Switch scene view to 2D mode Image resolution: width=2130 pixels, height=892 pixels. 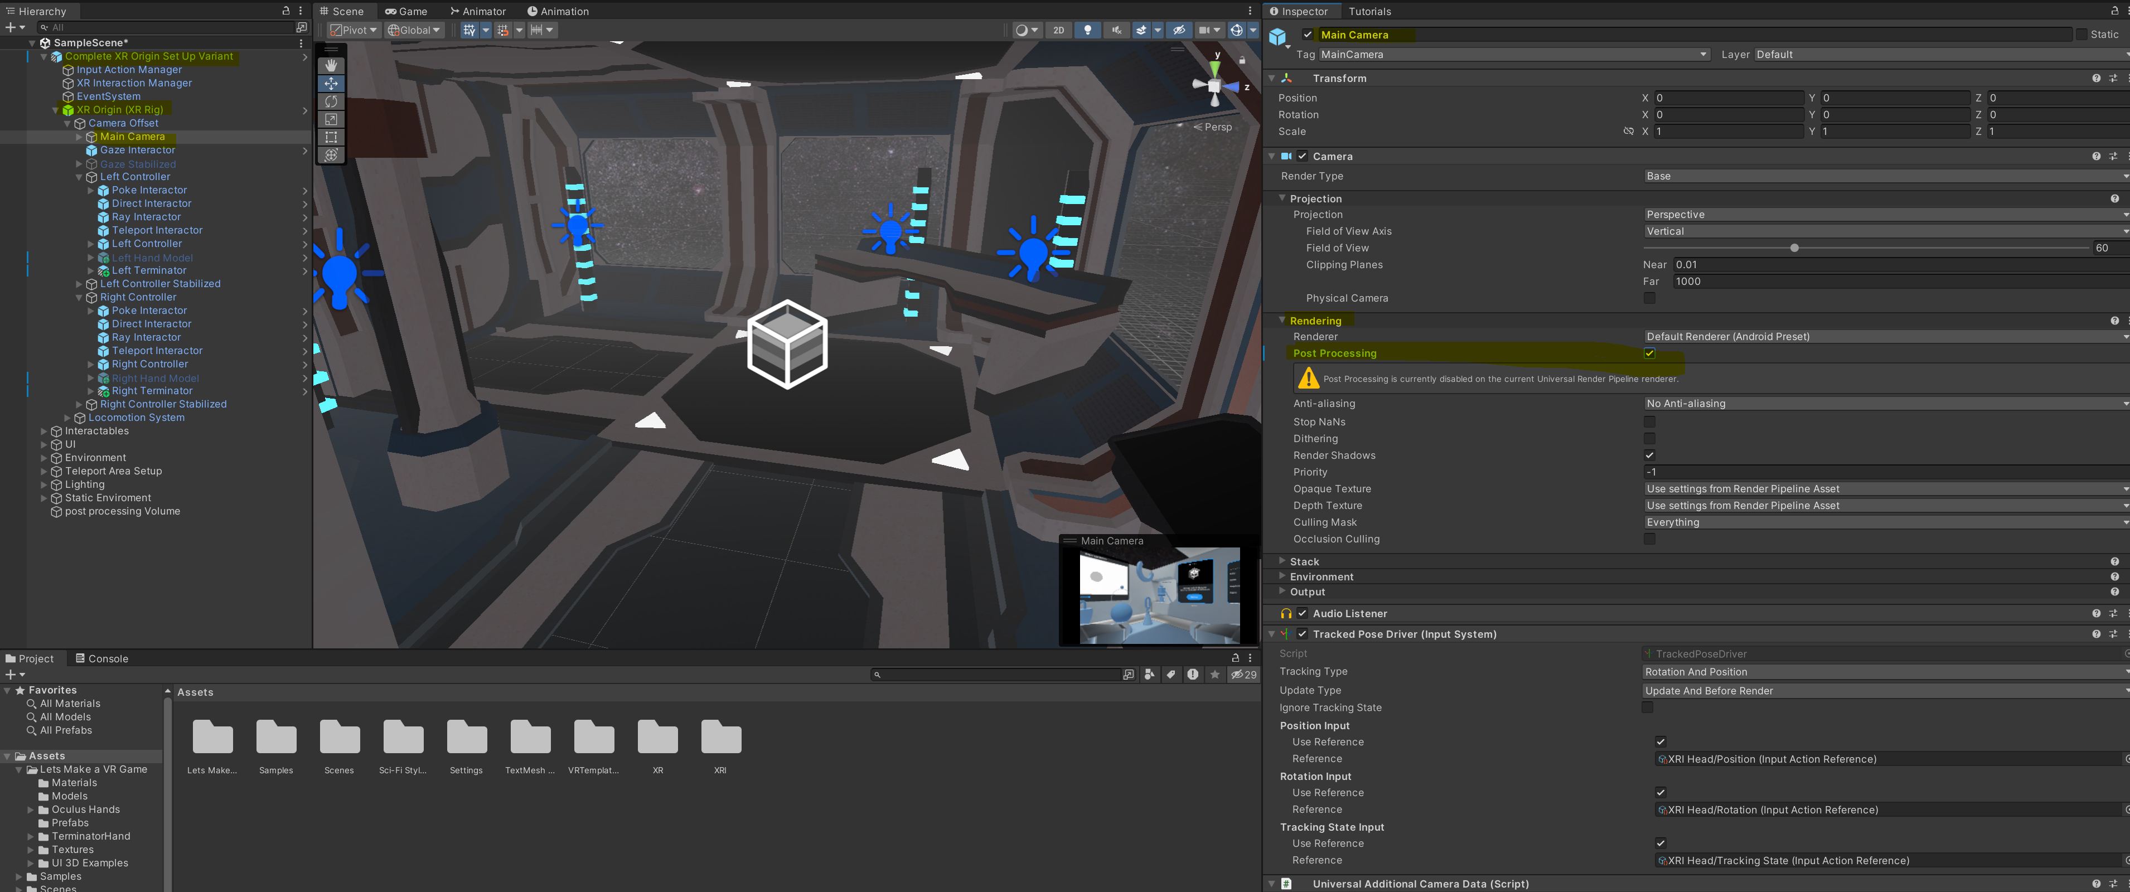pyautogui.click(x=1058, y=30)
